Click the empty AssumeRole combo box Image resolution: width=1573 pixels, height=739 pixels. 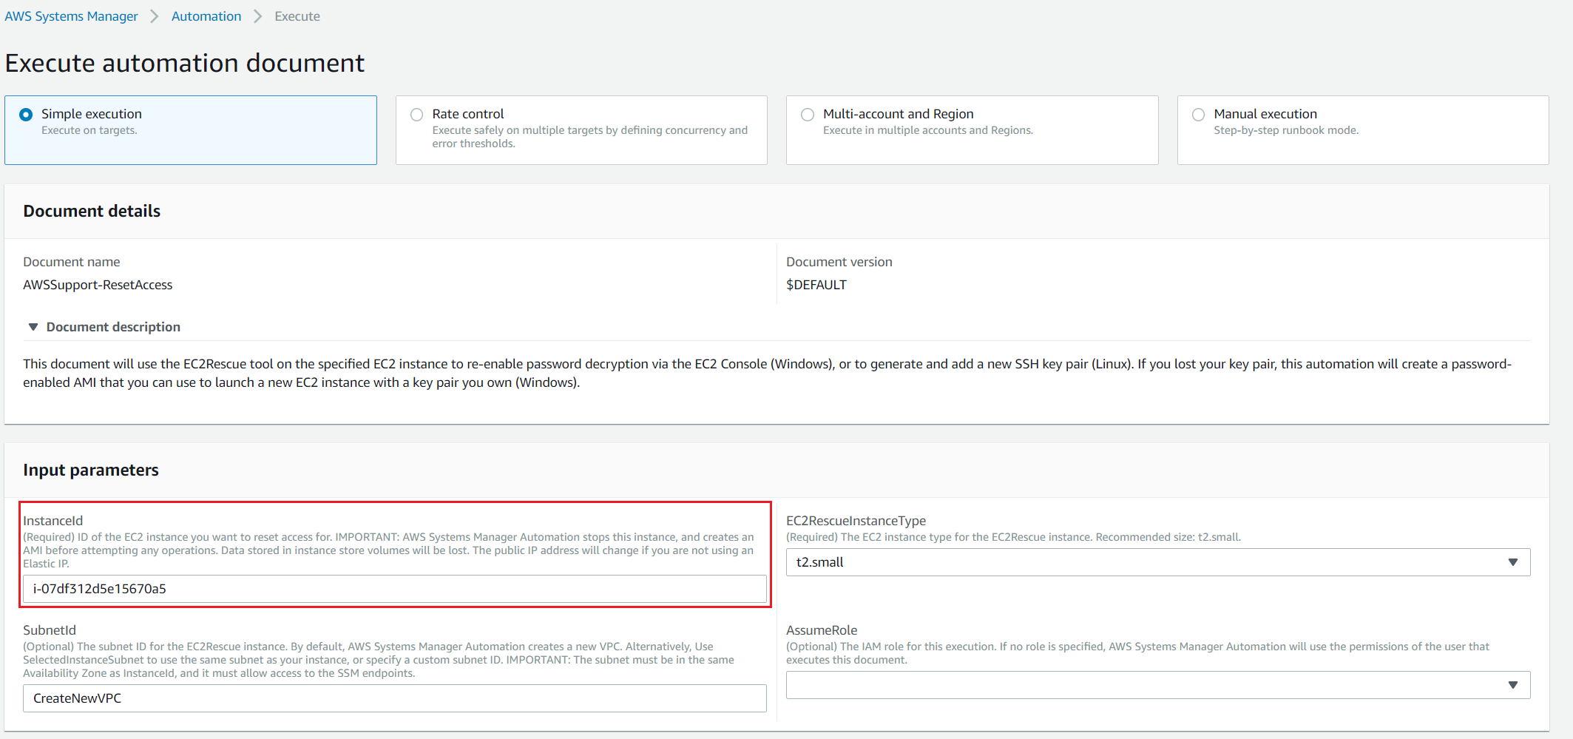point(1146,685)
